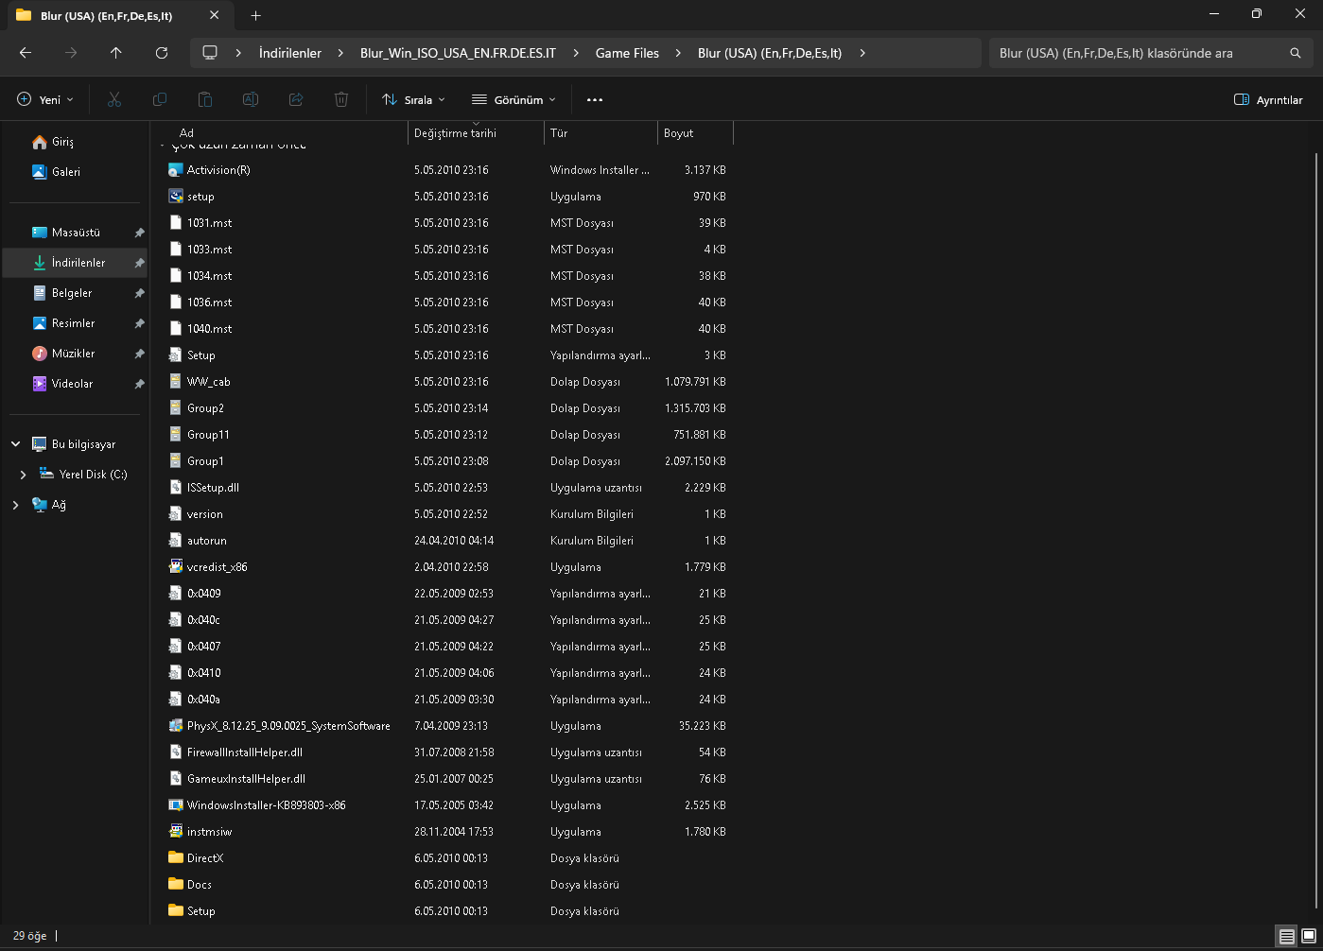Open the Görünüm view dropdown
Viewport: 1323px width, 951px height.
pyautogui.click(x=514, y=99)
